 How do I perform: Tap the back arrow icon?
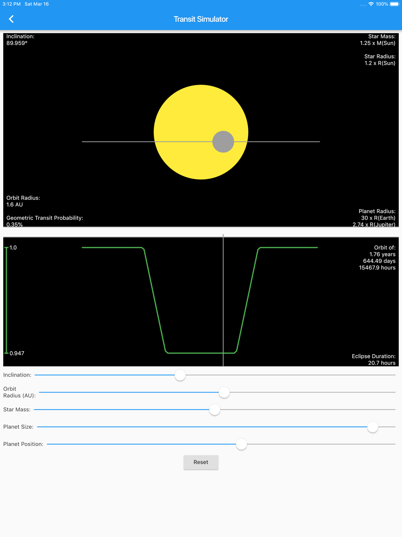pyautogui.click(x=11, y=19)
